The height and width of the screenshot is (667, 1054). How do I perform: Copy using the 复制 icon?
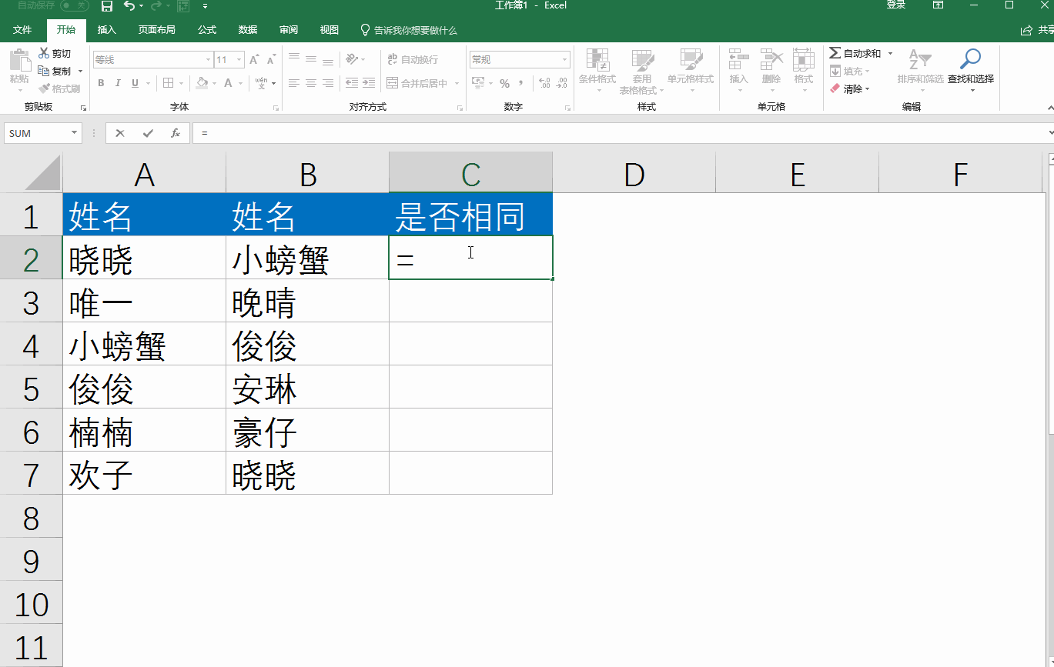coord(44,71)
